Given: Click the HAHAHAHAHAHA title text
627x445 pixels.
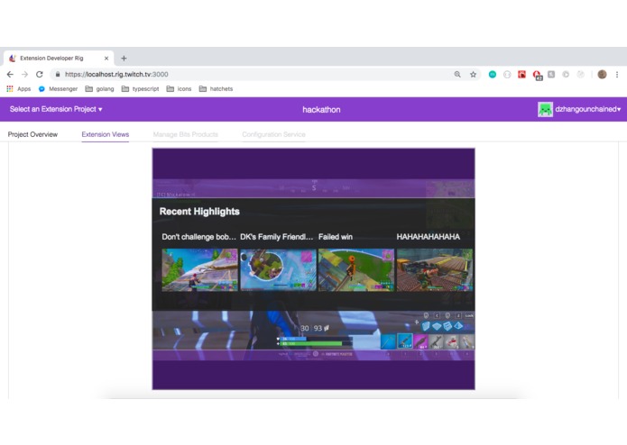Looking at the screenshot, I should point(429,237).
